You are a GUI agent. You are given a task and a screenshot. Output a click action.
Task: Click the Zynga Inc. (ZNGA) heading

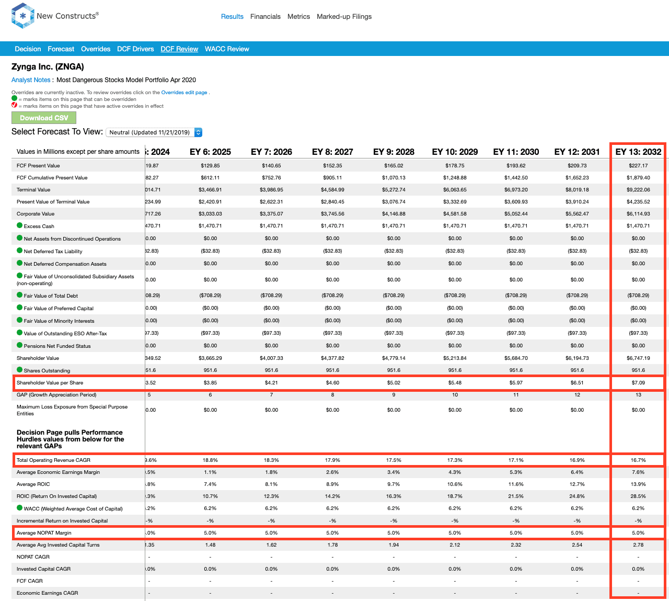click(48, 66)
